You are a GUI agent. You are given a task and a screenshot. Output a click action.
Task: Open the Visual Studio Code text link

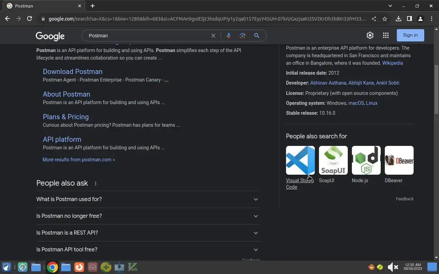pyautogui.click(x=300, y=184)
